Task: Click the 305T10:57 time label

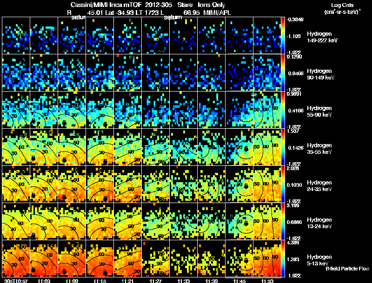Action: [x=16, y=281]
